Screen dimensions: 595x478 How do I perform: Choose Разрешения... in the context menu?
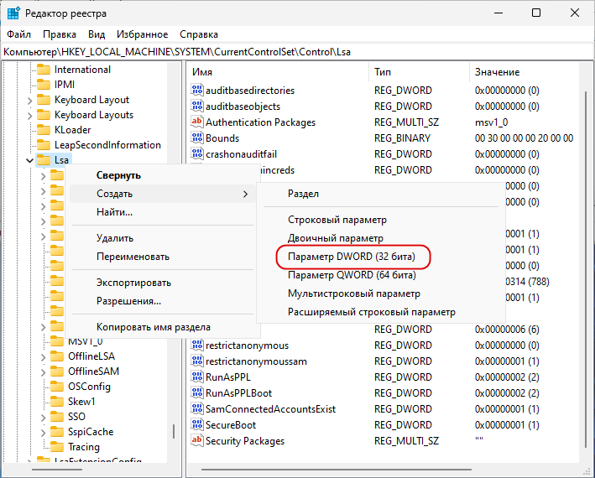pyautogui.click(x=163, y=301)
